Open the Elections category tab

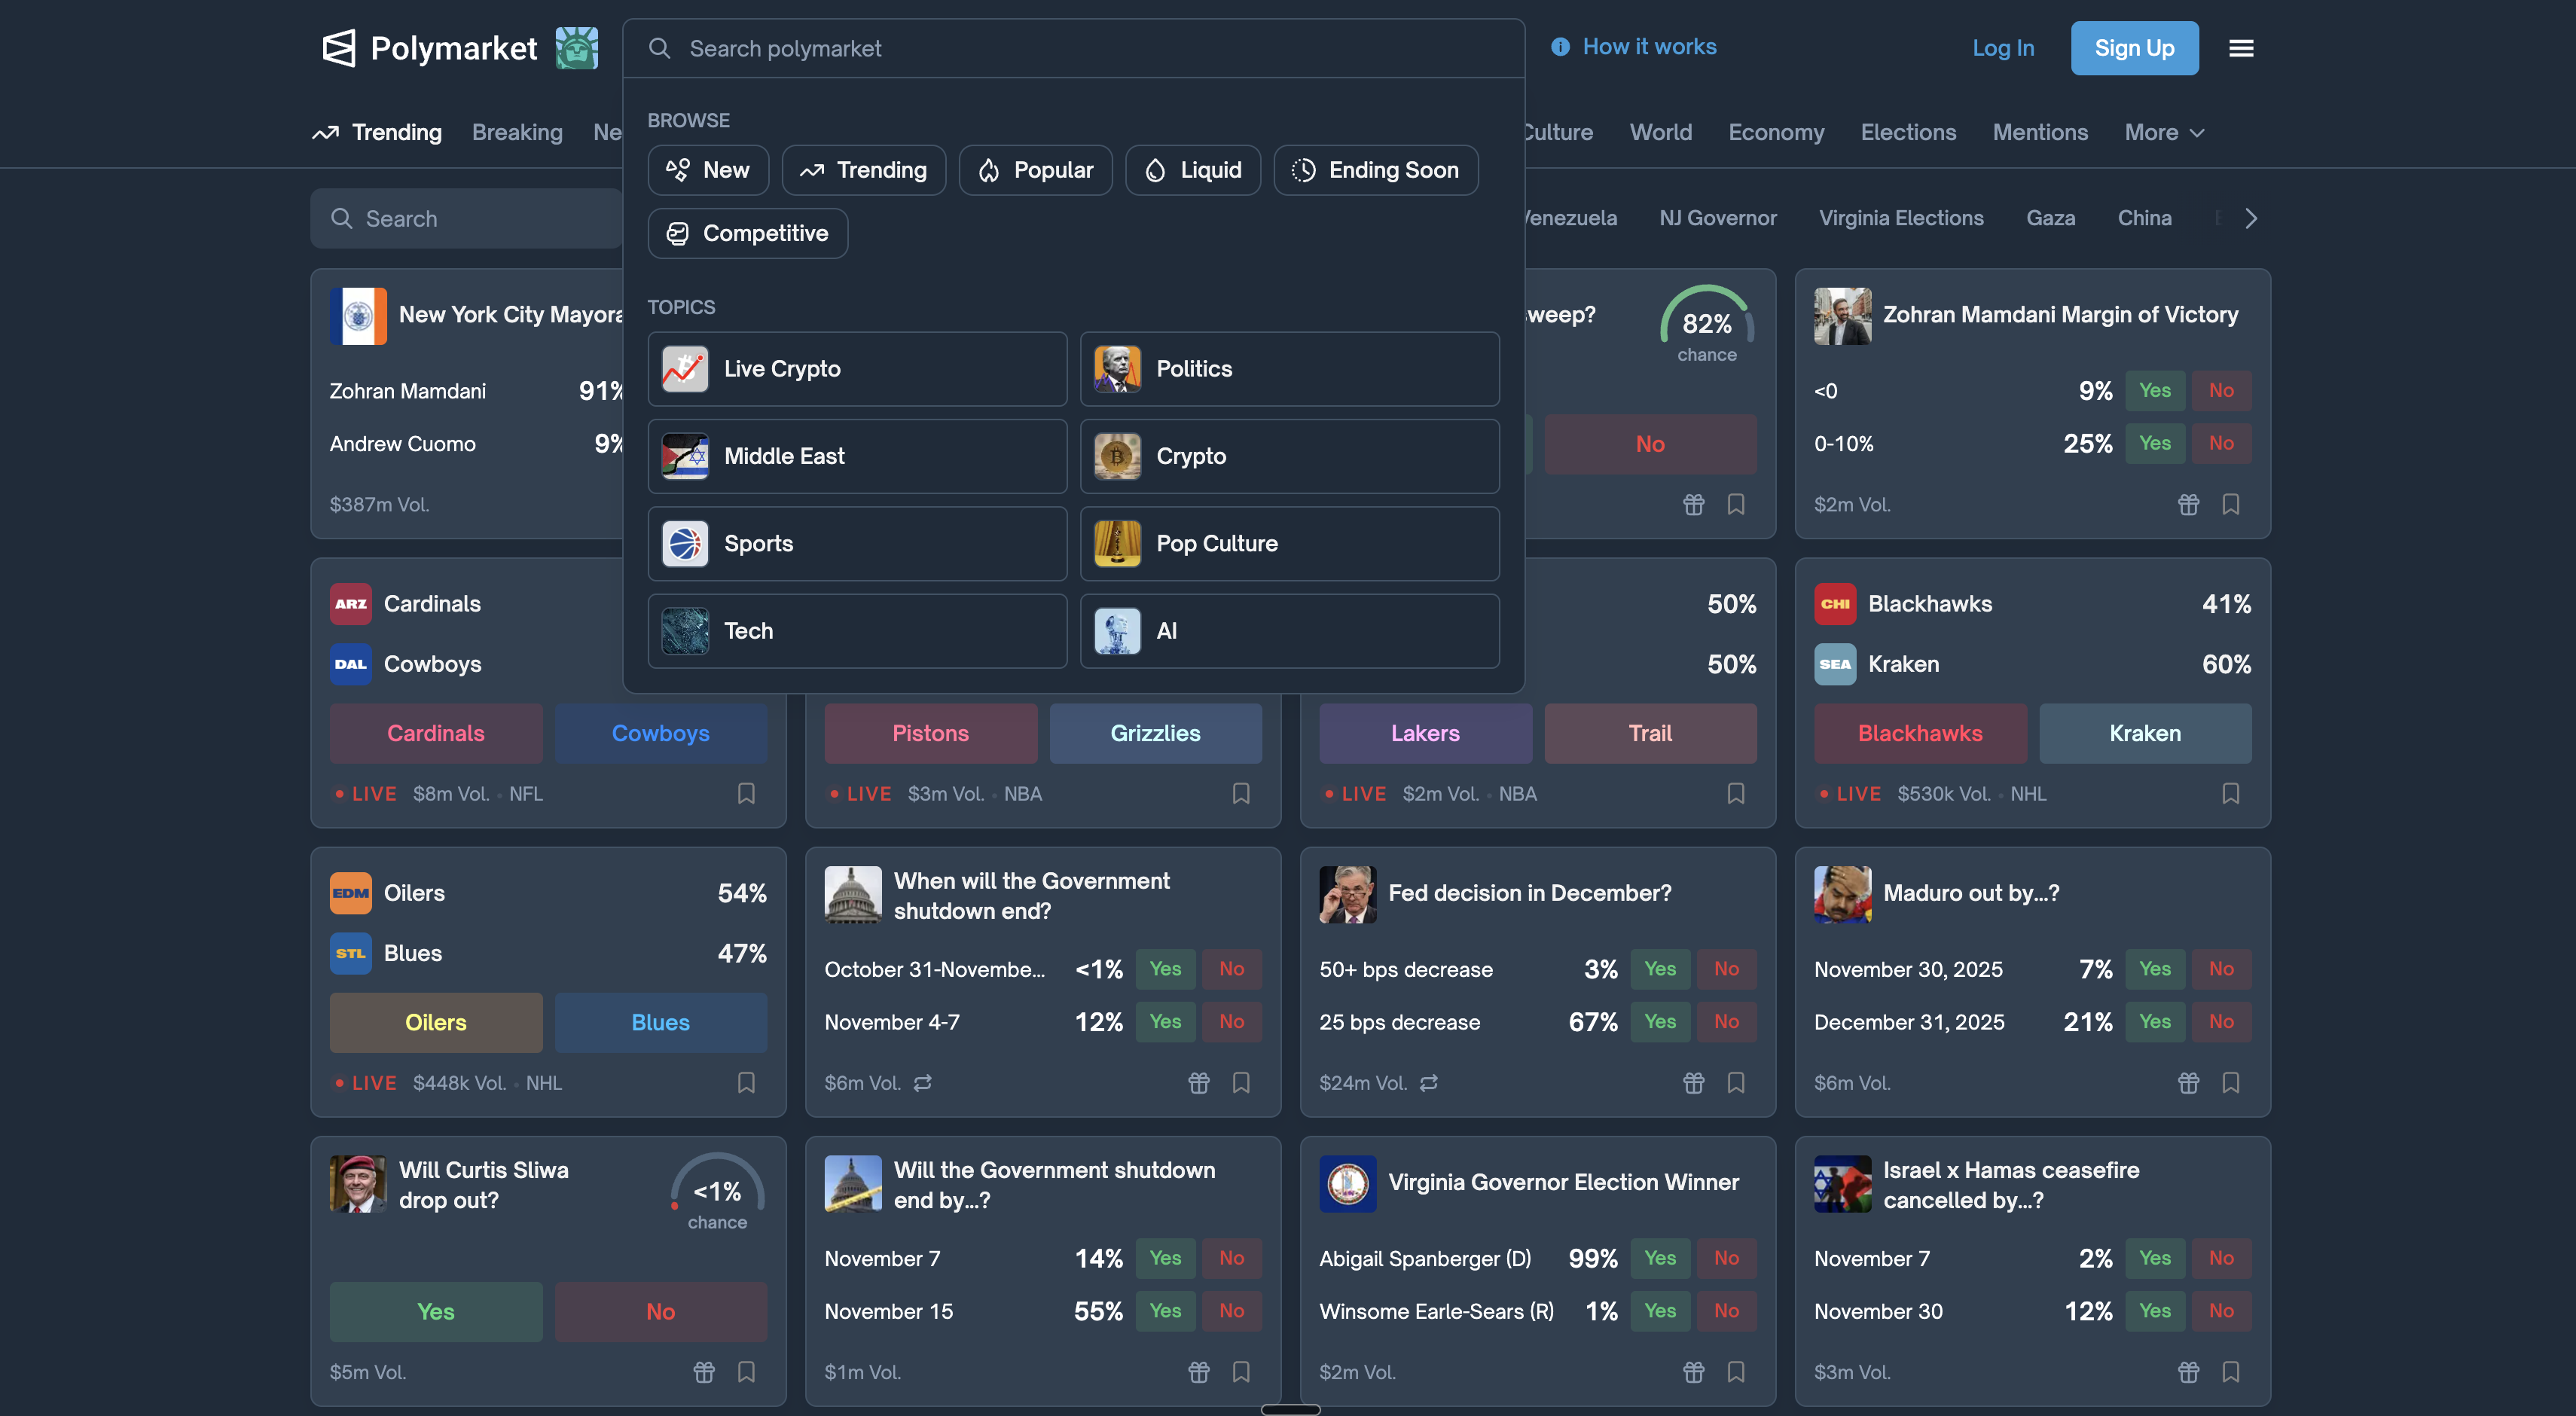coord(1907,133)
